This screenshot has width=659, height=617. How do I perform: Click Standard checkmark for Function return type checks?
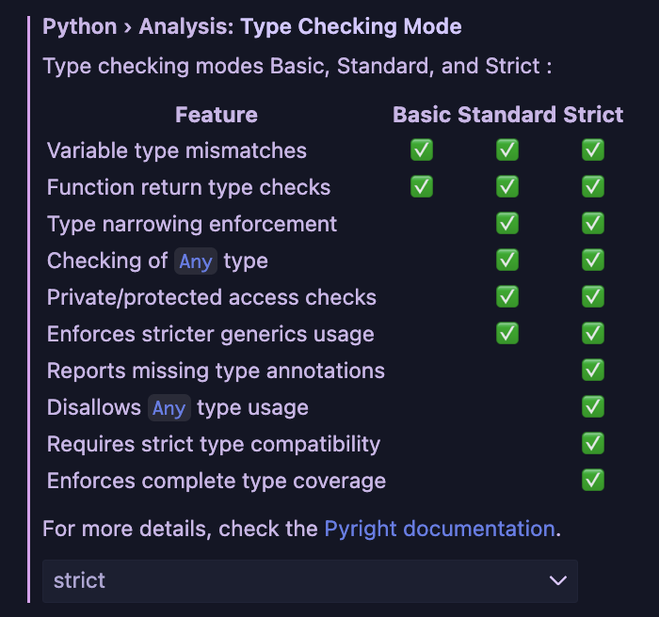507,187
